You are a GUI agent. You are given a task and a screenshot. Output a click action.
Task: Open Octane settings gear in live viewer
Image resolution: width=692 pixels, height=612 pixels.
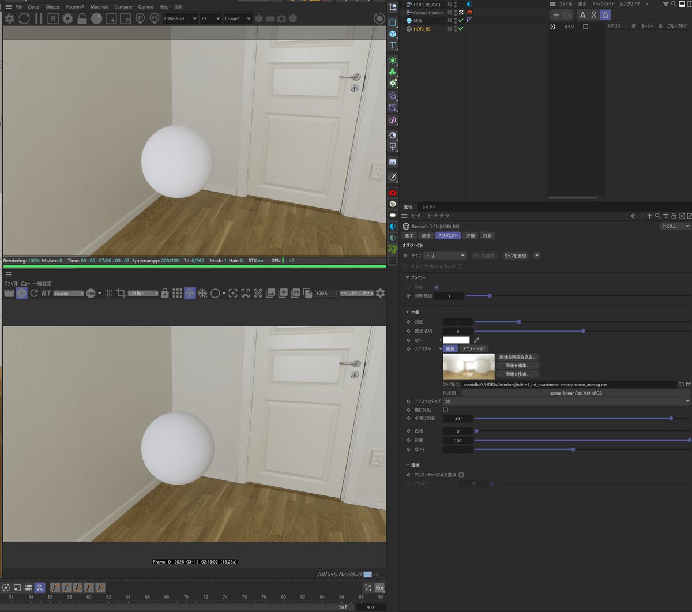click(67, 18)
